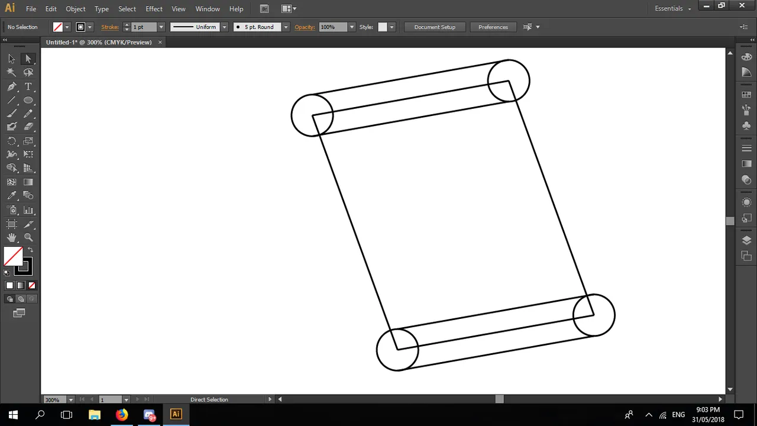The height and width of the screenshot is (426, 757).
Task: Select the Paintbrush tool
Action: click(12, 114)
